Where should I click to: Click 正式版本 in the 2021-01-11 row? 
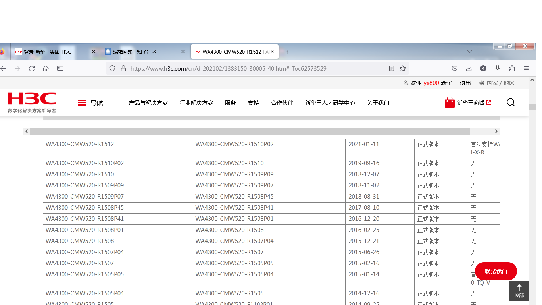tap(429, 144)
